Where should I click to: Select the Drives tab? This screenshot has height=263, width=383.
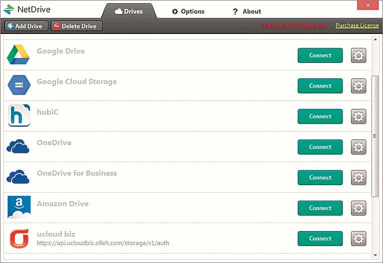pos(129,11)
